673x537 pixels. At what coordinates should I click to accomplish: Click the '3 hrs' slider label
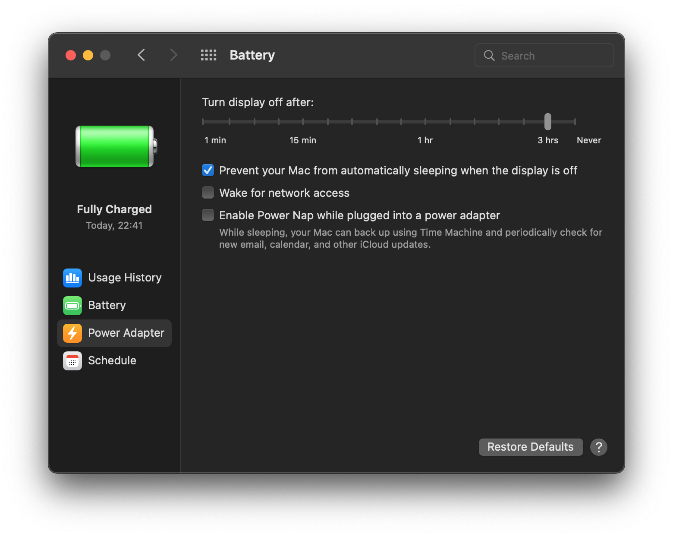pyautogui.click(x=548, y=140)
